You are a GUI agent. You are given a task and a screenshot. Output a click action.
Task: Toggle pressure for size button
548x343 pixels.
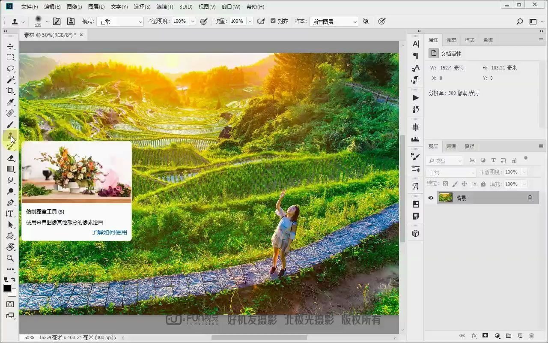(x=382, y=21)
